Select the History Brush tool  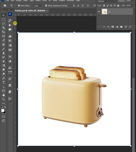pyautogui.click(x=4, y=57)
